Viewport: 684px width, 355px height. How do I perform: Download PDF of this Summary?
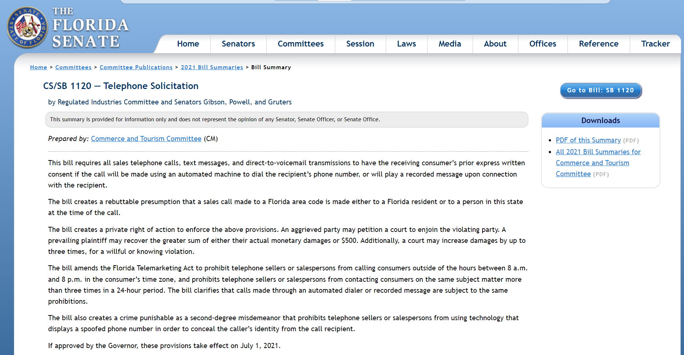click(x=588, y=140)
